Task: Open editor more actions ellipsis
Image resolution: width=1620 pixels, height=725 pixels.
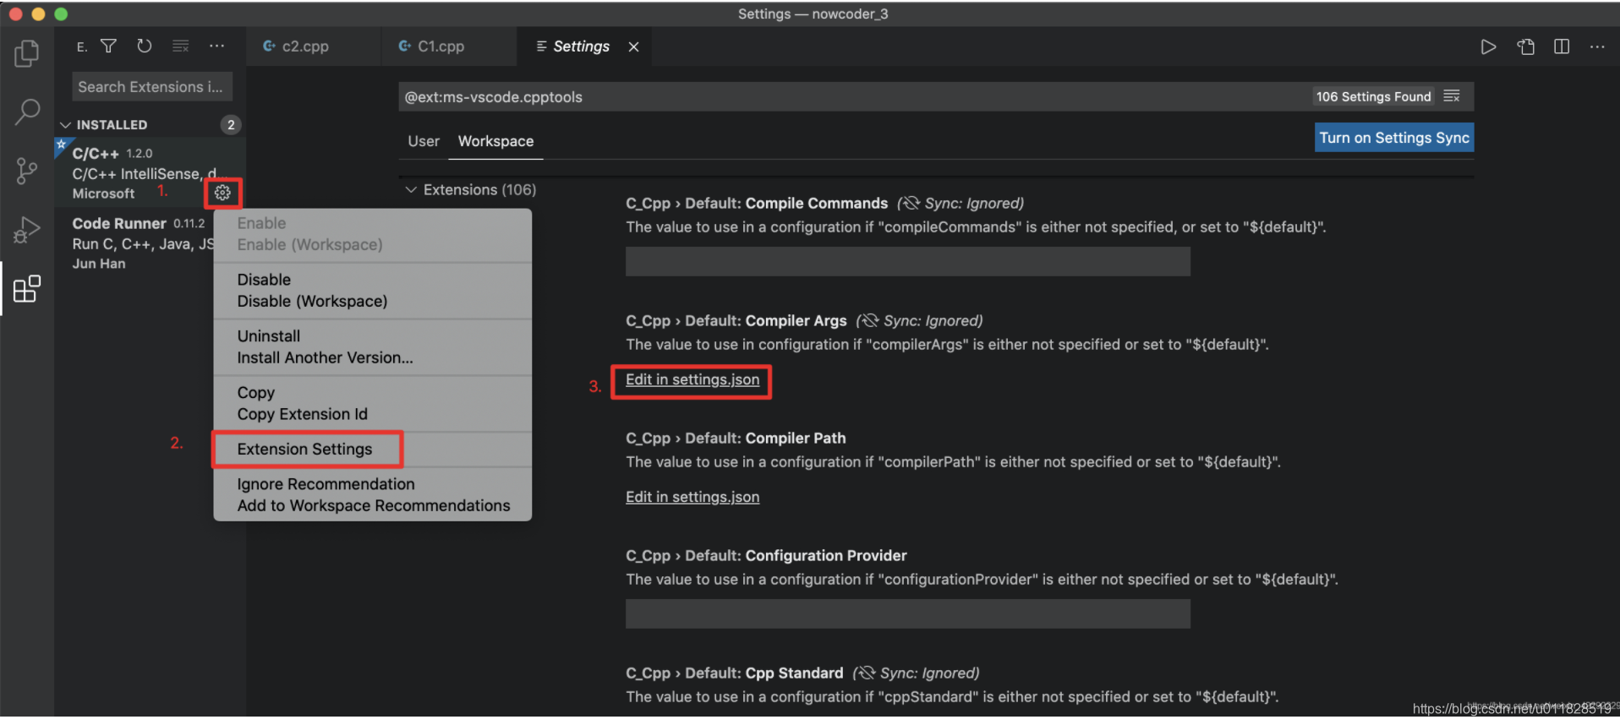Action: pyautogui.click(x=1597, y=46)
